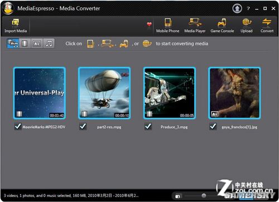279x202 pixels.
Task: Uncheck the part2-res.mpg checkbox
Action: [83, 127]
